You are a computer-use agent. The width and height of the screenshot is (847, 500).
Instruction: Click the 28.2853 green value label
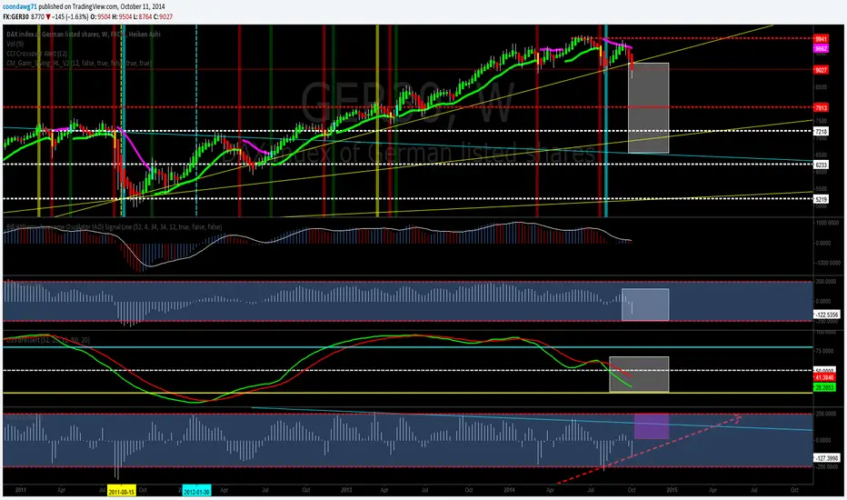click(x=825, y=387)
